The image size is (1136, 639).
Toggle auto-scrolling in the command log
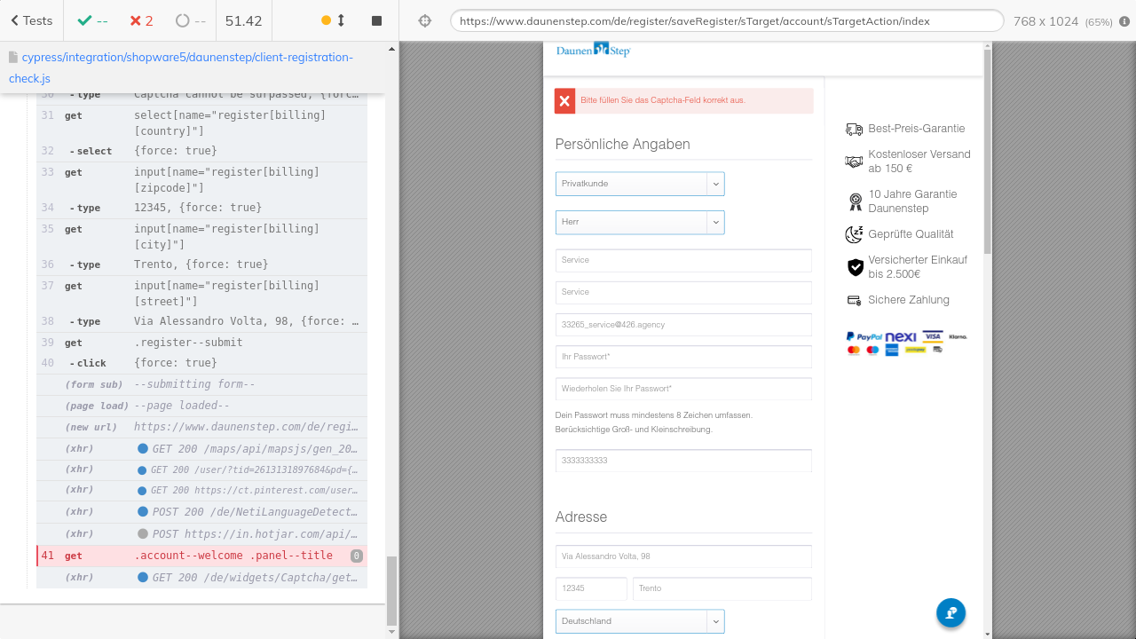334,20
